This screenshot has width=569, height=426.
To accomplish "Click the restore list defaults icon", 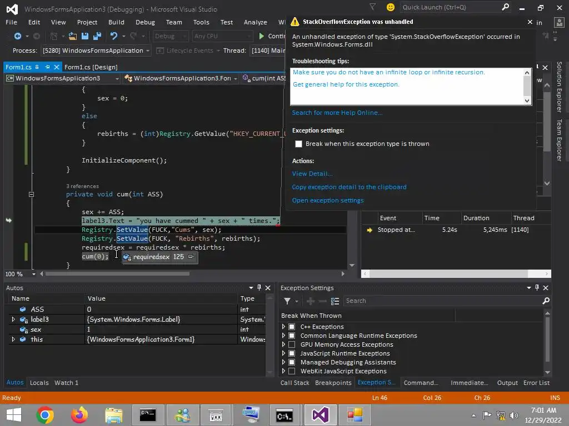I will point(335,301).
